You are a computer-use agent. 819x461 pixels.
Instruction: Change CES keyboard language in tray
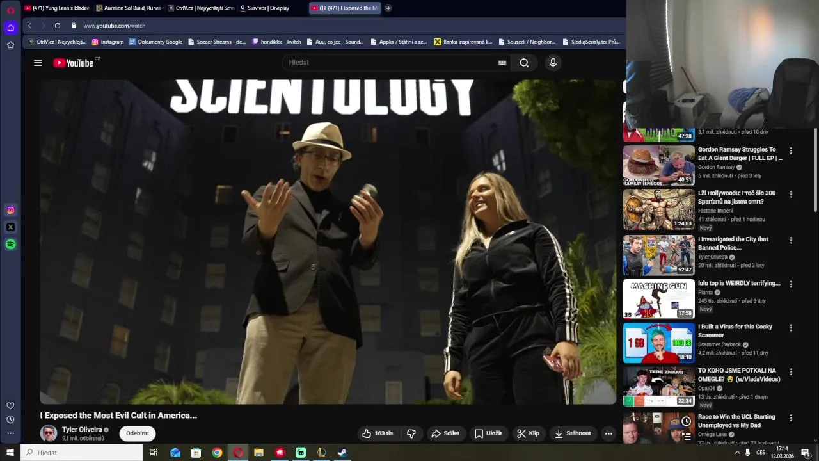click(x=761, y=453)
